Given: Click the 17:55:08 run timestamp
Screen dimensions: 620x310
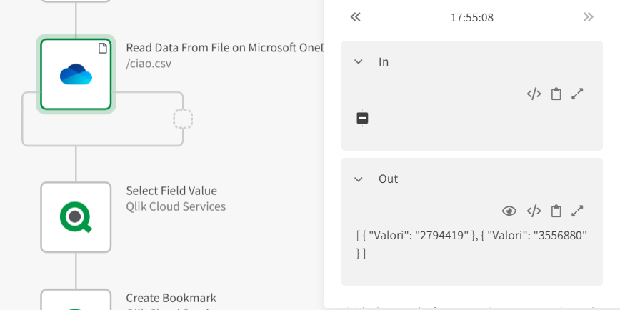Looking at the screenshot, I should [x=471, y=17].
